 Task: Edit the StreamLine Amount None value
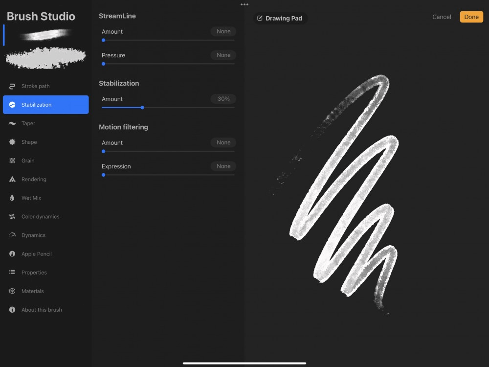coord(223,31)
